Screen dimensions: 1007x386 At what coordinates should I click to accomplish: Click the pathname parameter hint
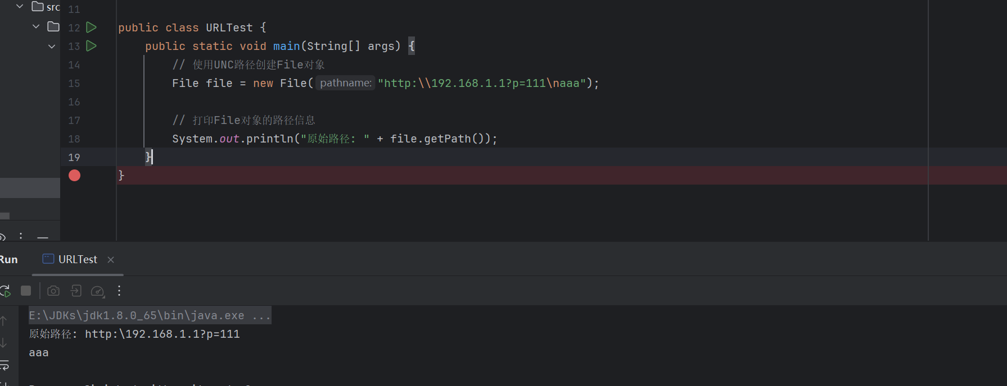click(345, 83)
